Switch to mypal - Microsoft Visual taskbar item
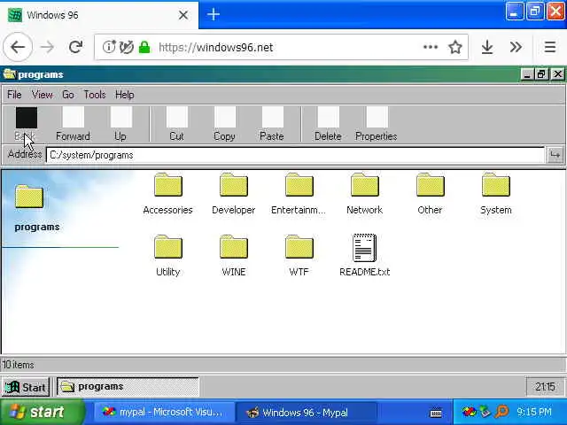The width and height of the screenshot is (567, 425). pyautogui.click(x=163, y=412)
